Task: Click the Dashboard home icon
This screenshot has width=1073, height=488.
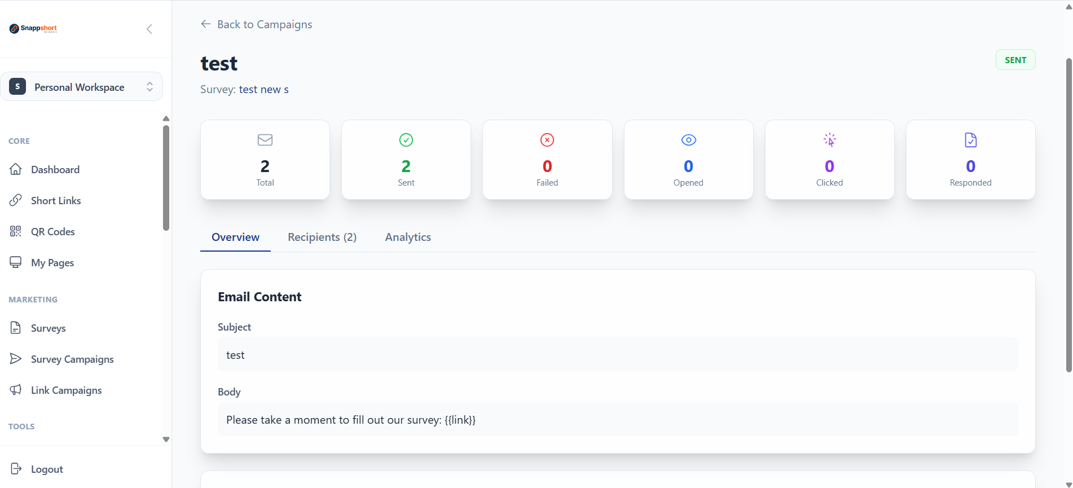Action: pos(16,169)
